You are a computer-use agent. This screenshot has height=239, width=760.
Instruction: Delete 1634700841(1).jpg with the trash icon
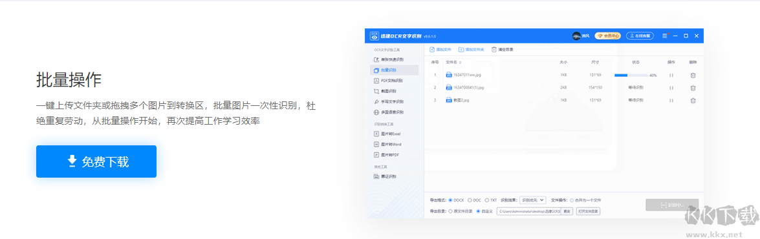tap(693, 88)
